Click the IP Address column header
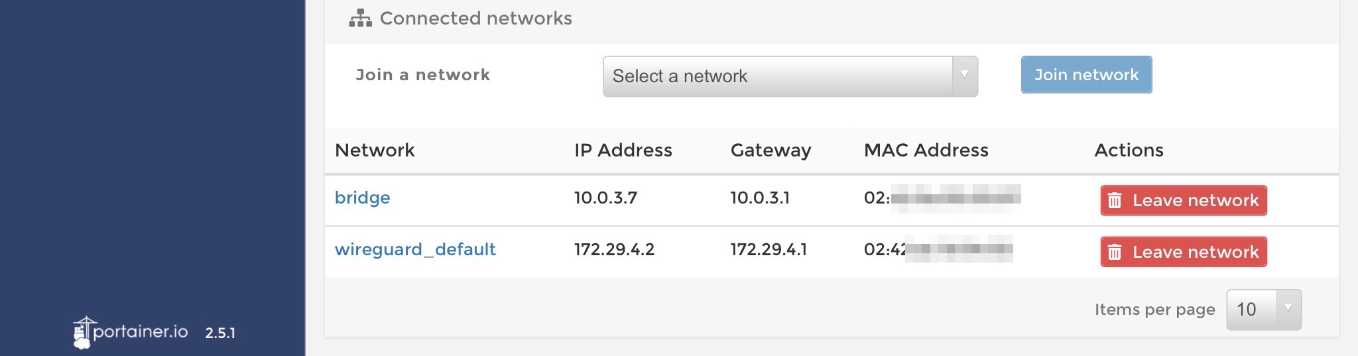Screen dimensions: 1358x356 (x=623, y=150)
